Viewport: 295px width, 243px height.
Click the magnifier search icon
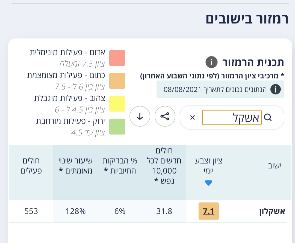268,118
